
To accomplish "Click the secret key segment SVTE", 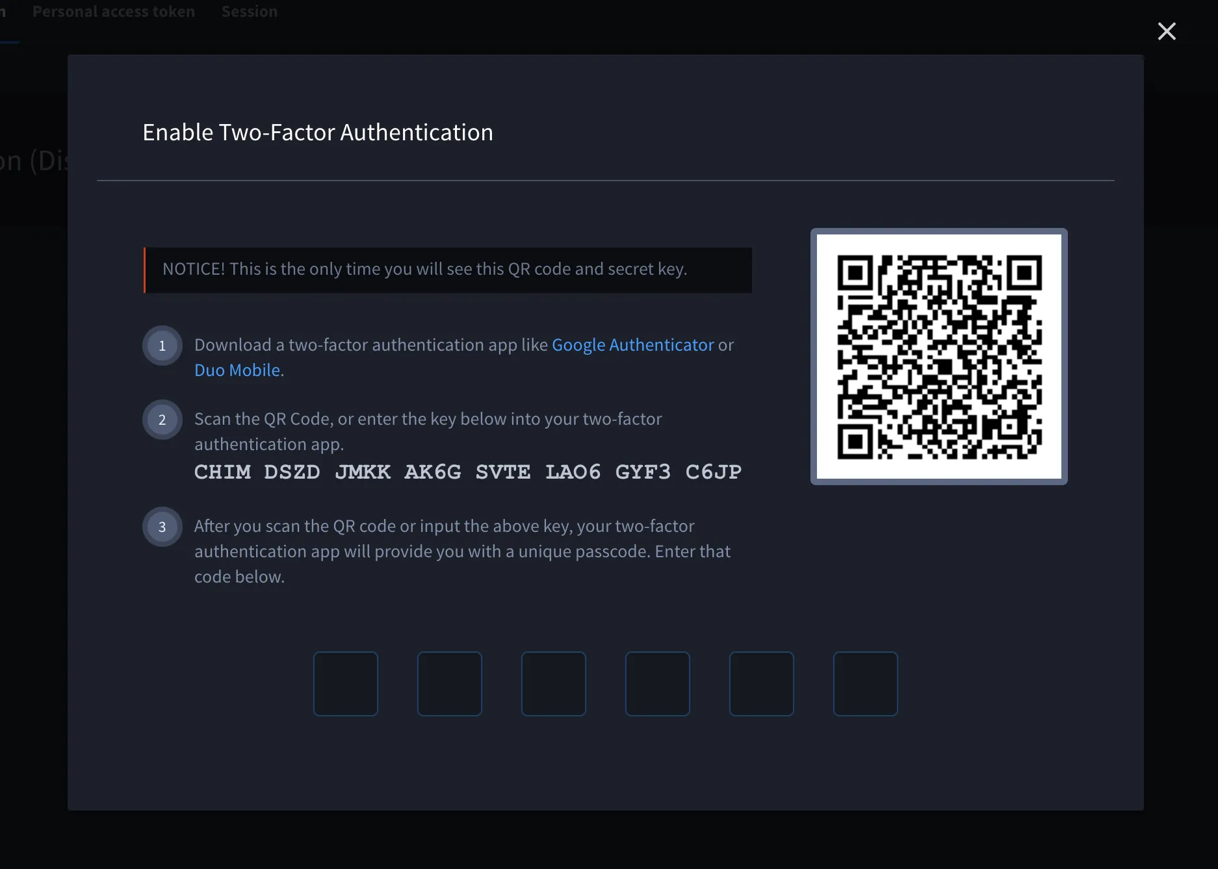I will click(503, 472).
